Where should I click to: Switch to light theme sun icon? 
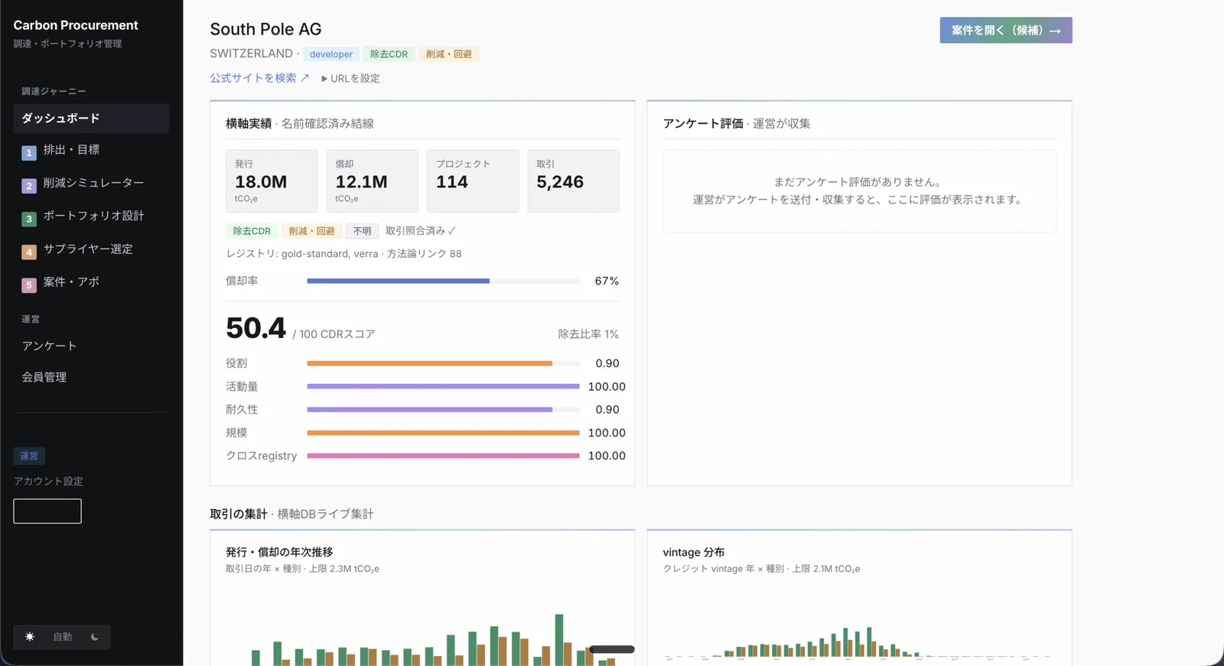pyautogui.click(x=30, y=637)
